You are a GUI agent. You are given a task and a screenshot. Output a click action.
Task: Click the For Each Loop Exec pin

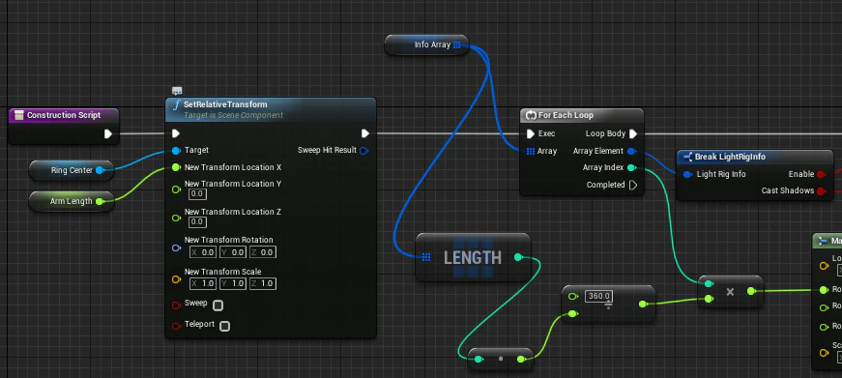pos(531,133)
